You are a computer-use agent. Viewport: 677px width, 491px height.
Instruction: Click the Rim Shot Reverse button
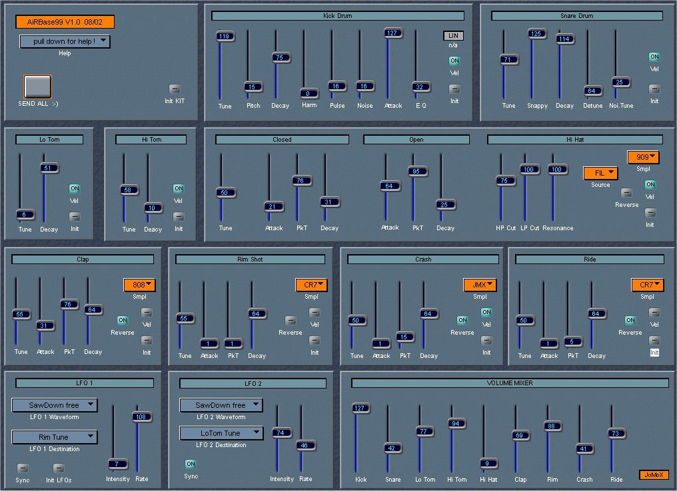(x=291, y=321)
